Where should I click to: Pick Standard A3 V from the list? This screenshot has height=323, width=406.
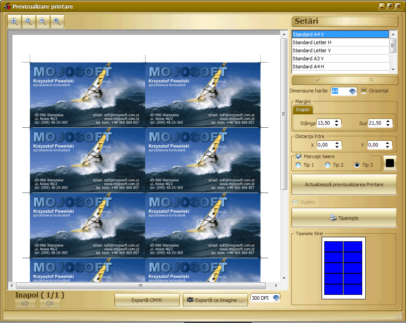[340, 59]
